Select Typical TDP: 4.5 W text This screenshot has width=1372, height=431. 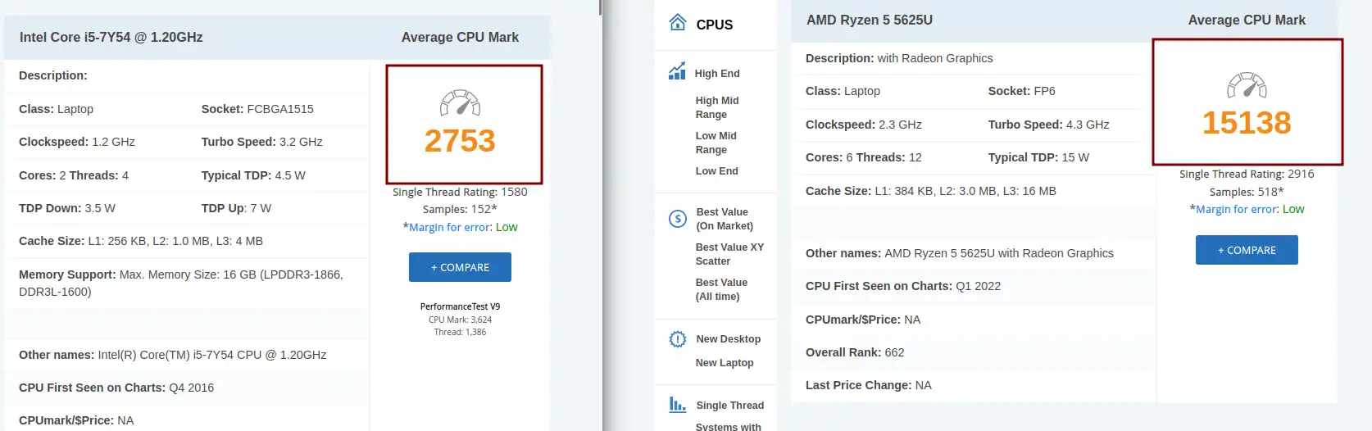pyautogui.click(x=253, y=175)
